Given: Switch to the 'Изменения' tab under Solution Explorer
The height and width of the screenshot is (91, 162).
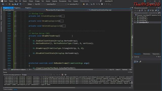Looking at the screenshot, I should [147, 54].
